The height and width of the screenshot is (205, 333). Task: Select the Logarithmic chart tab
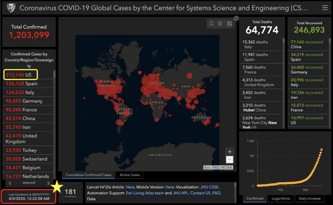click(x=281, y=199)
